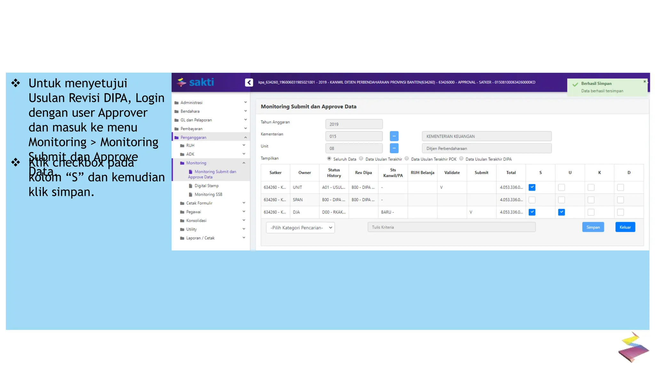Collapse the Penganggaran menu section
This screenshot has width=655, height=368.
(245, 137)
